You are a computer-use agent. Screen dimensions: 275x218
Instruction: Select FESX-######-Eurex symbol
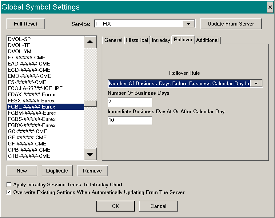point(46,101)
